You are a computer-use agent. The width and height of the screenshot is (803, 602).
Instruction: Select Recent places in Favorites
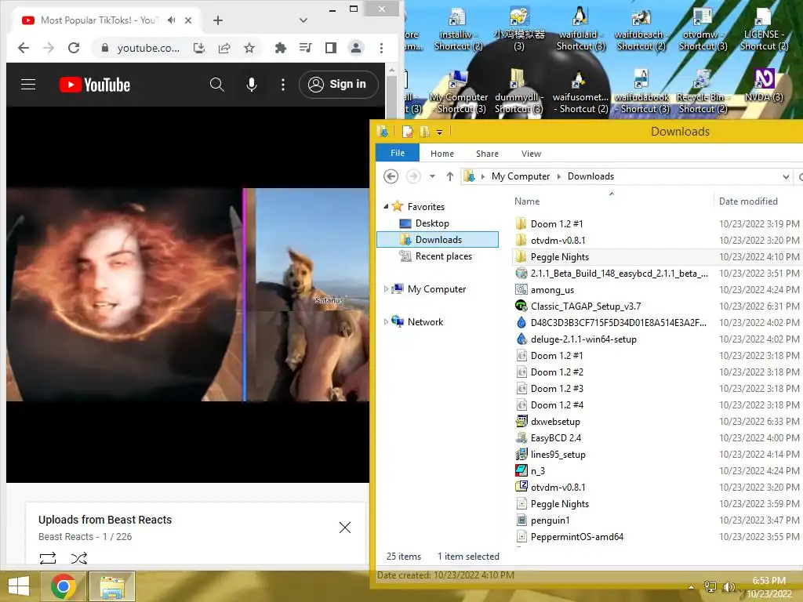(444, 256)
